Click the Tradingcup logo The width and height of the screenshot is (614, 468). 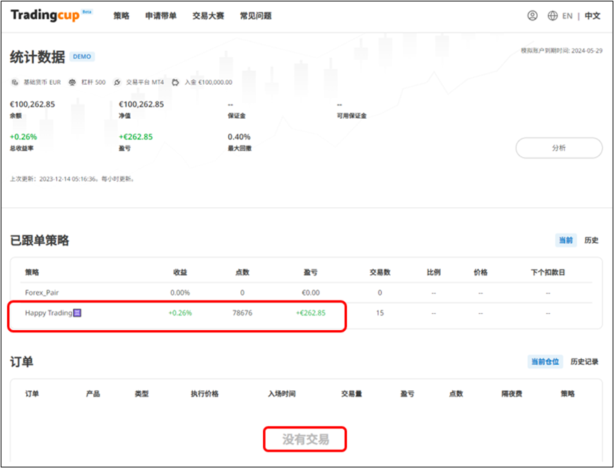(x=45, y=16)
